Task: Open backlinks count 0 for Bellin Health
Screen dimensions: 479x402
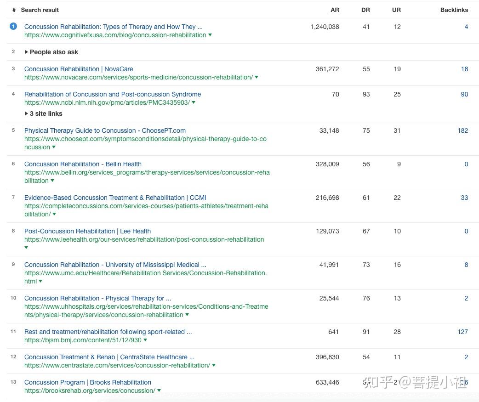Action: 466,164
